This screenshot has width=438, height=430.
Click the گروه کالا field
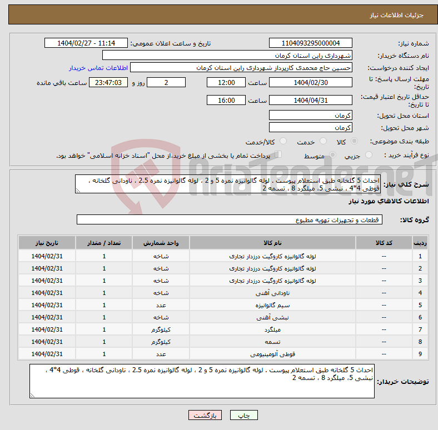pos(230,220)
